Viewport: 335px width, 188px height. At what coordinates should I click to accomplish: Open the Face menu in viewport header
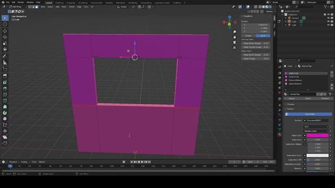click(86, 7)
